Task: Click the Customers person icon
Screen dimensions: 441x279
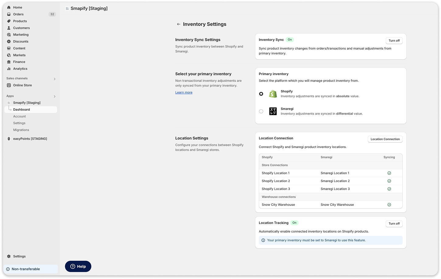Action: point(9,28)
